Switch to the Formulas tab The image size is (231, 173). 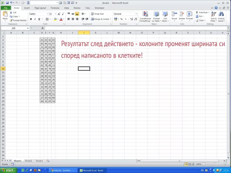tap(55, 8)
